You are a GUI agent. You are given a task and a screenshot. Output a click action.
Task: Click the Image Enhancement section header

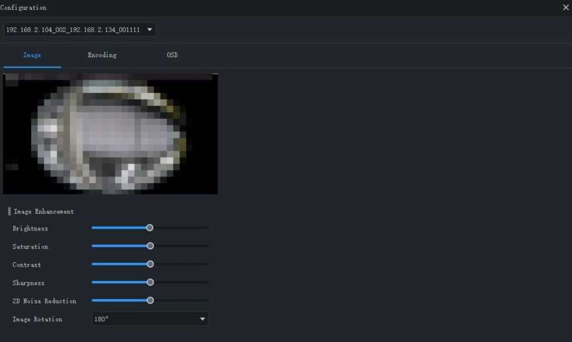(43, 212)
